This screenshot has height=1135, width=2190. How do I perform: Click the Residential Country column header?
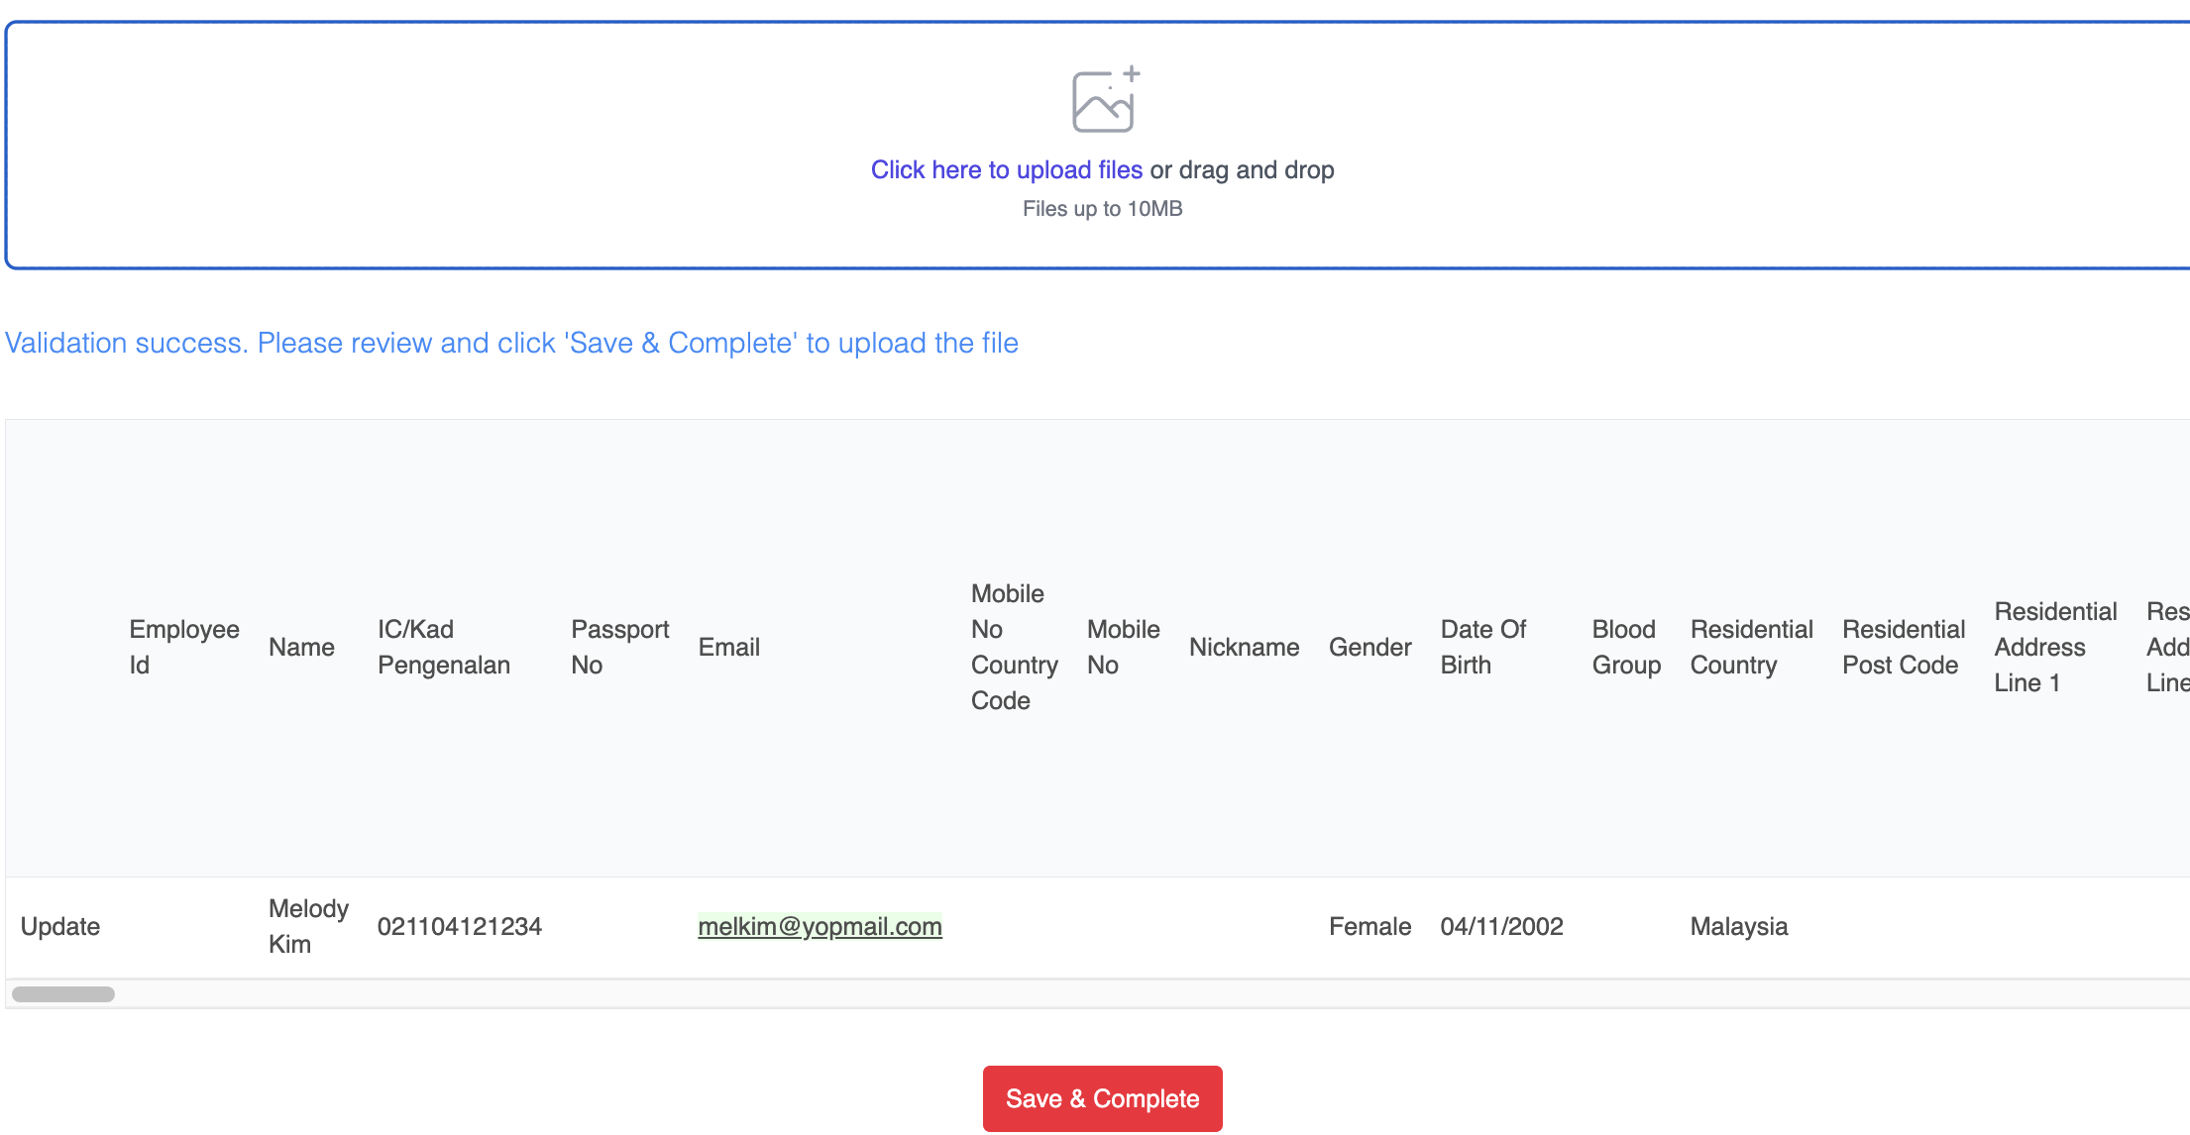coord(1751,647)
